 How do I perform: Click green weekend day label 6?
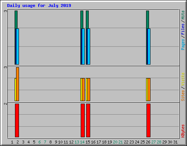(39, 142)
